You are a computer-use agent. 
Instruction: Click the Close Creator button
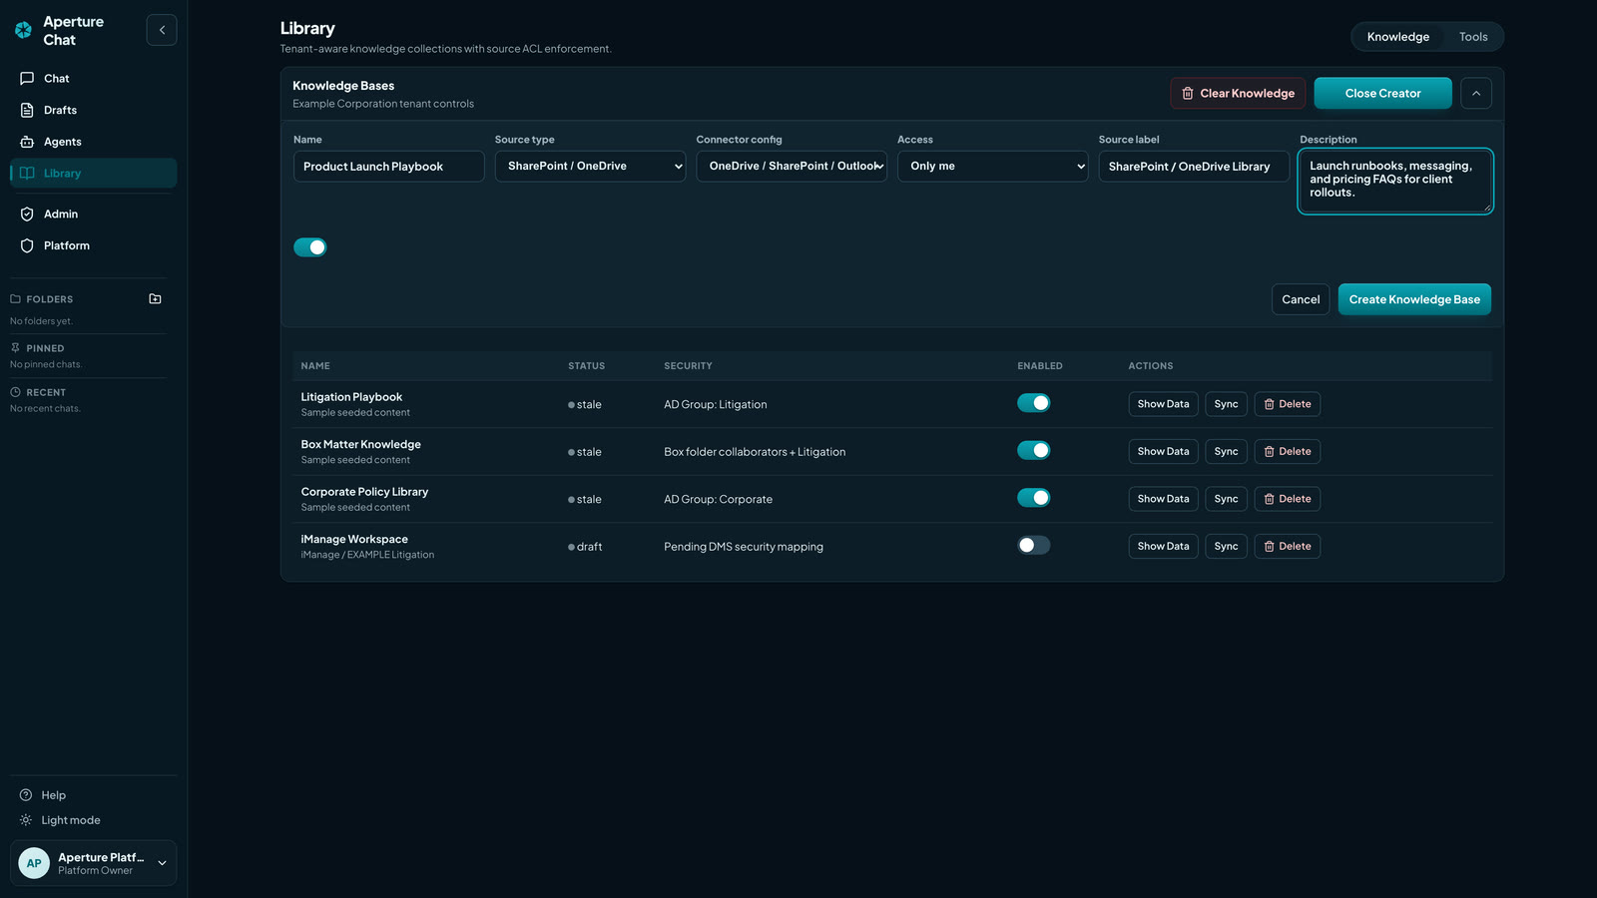[x=1382, y=93]
